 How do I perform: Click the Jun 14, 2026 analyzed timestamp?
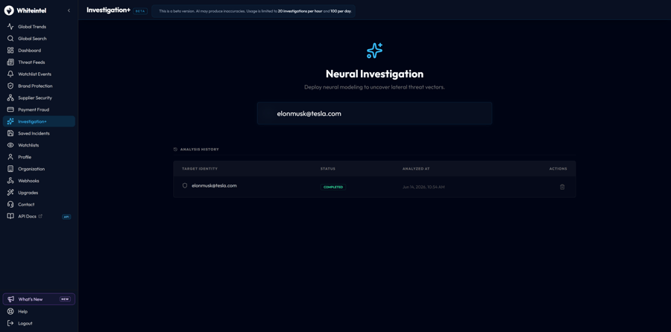pos(423,187)
